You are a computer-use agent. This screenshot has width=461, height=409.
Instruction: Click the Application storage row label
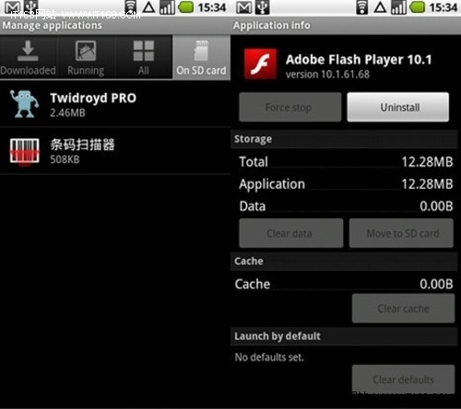(x=272, y=184)
